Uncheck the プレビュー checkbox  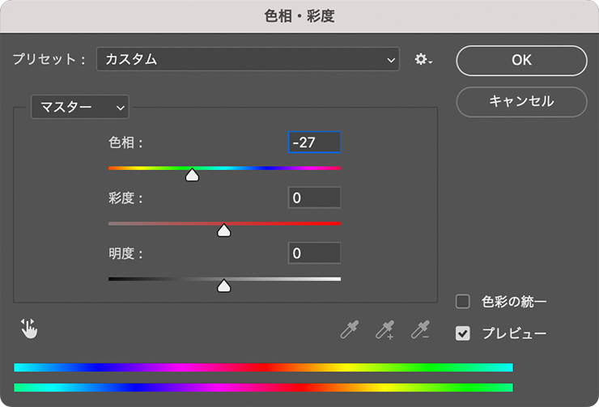[463, 333]
